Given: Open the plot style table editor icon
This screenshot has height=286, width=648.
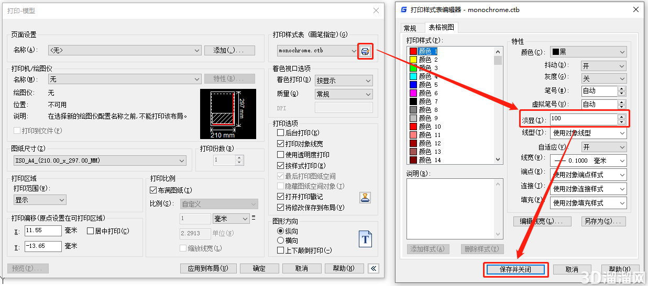Looking at the screenshot, I should pyautogui.click(x=365, y=51).
